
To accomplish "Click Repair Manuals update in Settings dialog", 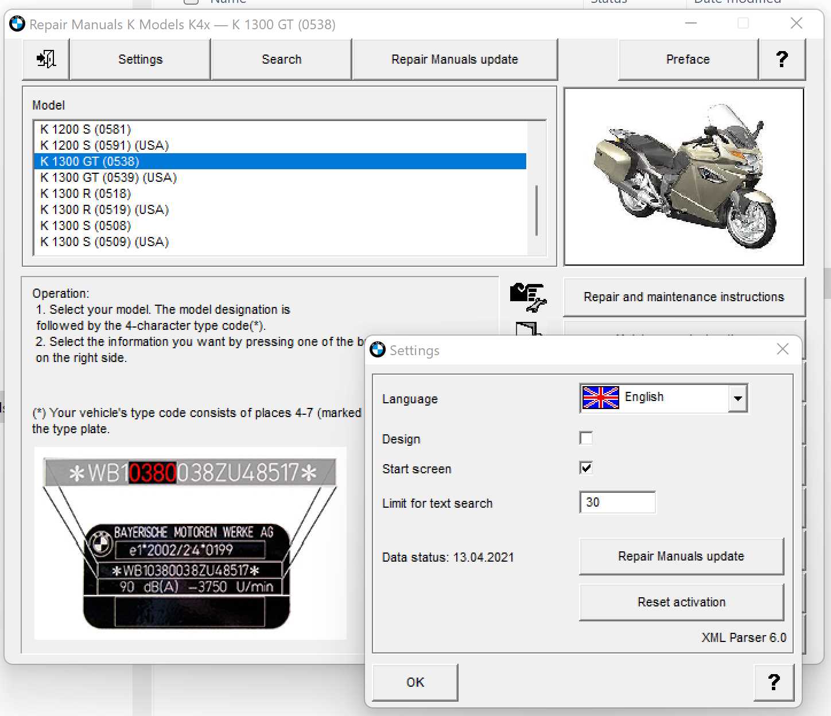I will (x=681, y=557).
